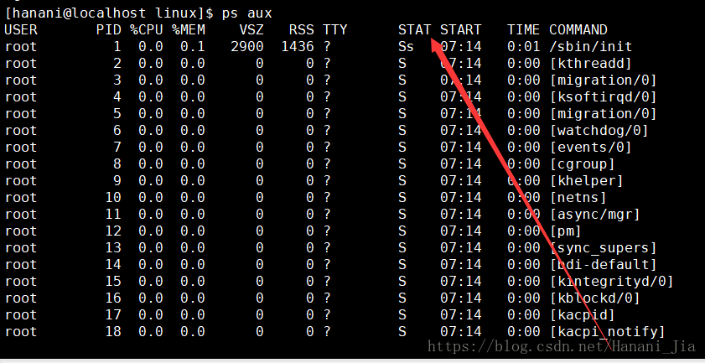The height and width of the screenshot is (363, 705).
Task: Click the S status in the kthreadd row
Action: 402,64
